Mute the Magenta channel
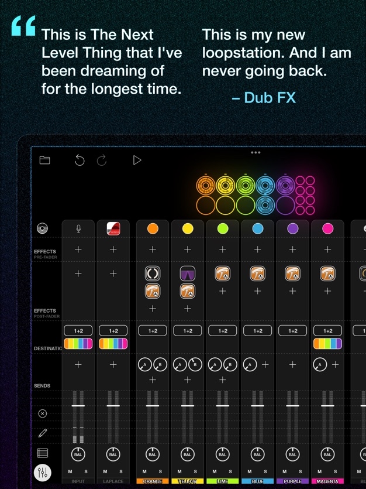This screenshot has width=366, height=489. pyautogui.click(x=320, y=471)
